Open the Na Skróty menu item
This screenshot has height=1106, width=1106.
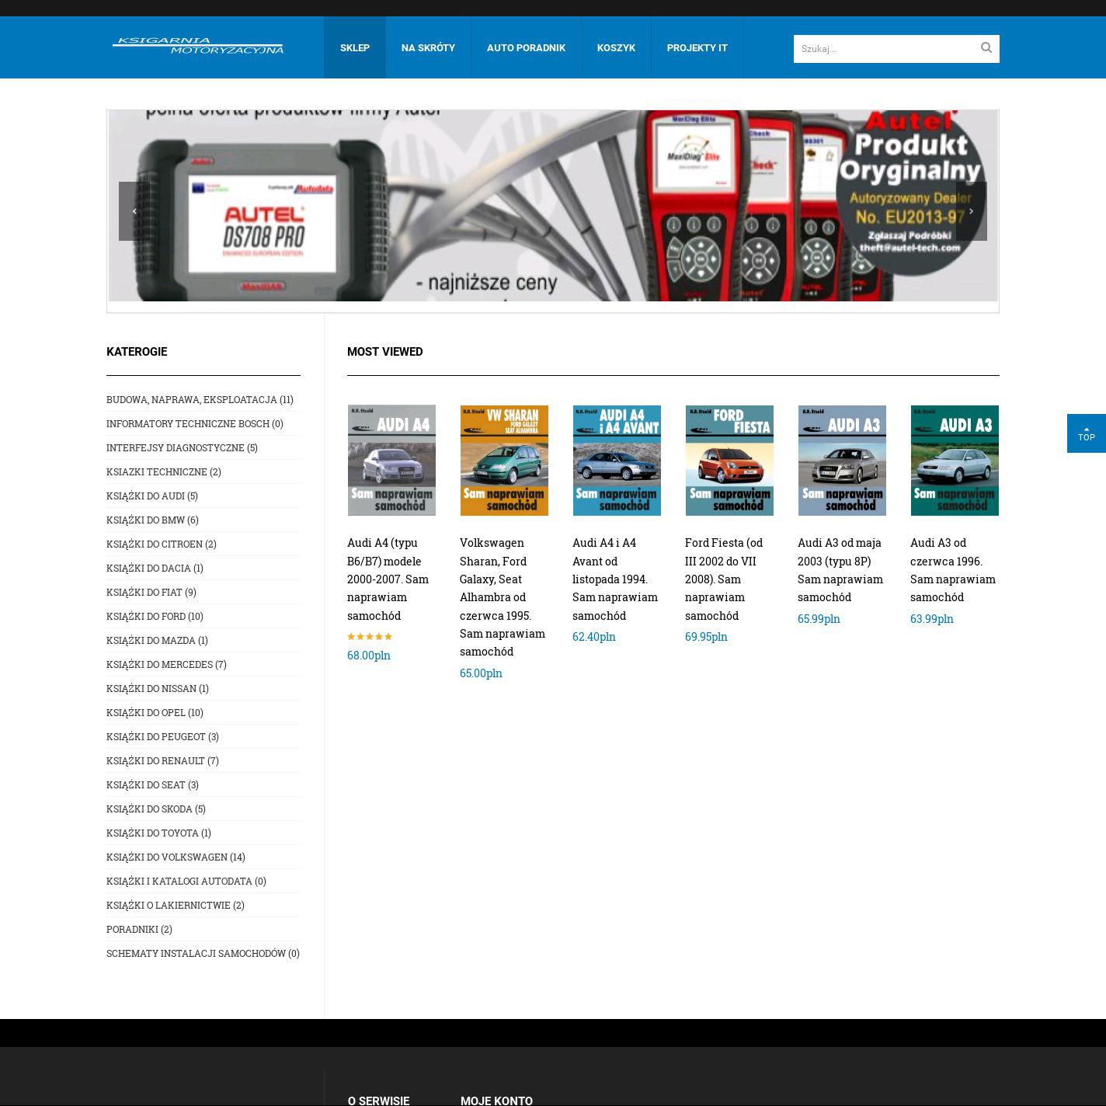point(428,48)
